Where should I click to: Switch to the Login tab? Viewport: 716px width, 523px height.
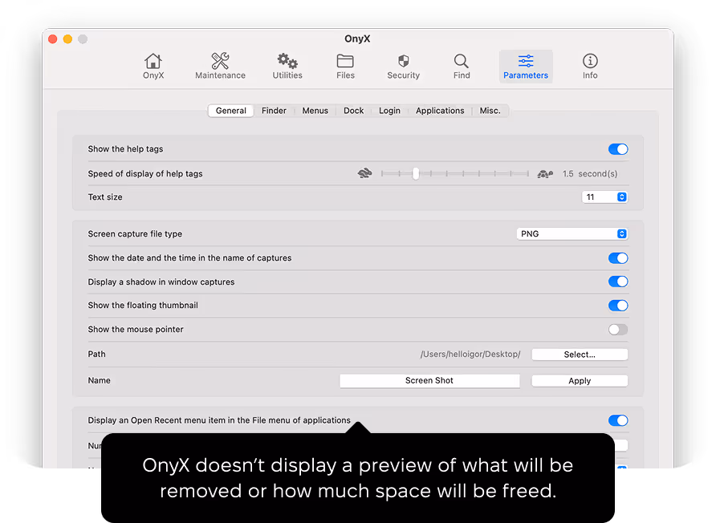click(389, 111)
